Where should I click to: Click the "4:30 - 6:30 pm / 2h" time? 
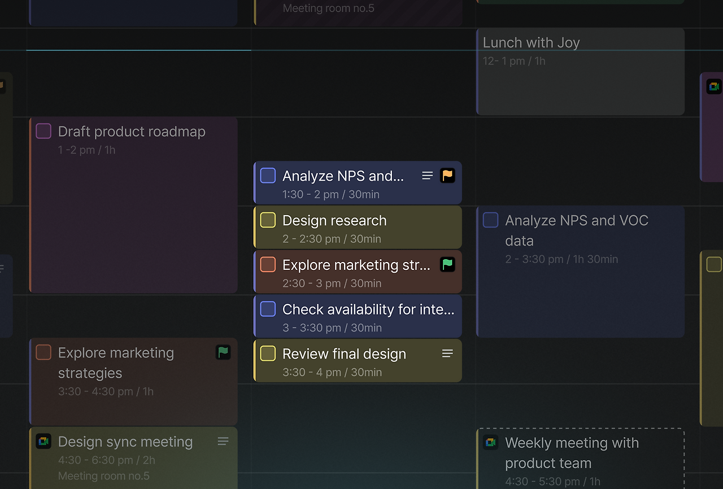click(107, 460)
